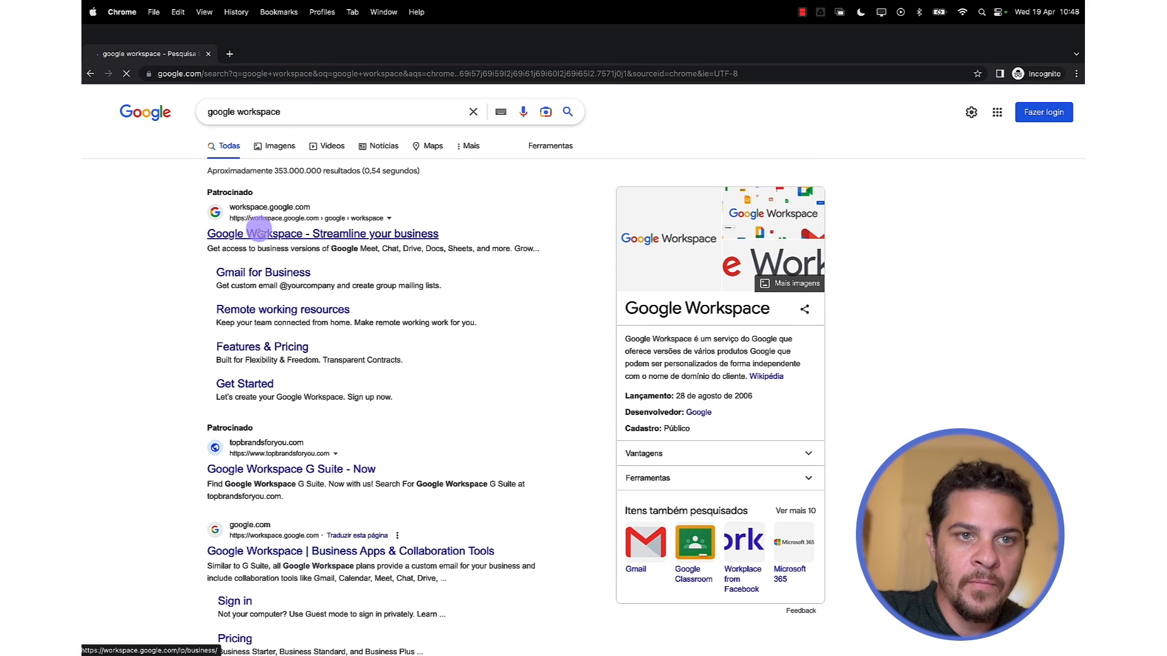The height and width of the screenshot is (656, 1167).
Task: Click the Feedback link below the panel
Action: [800, 611]
